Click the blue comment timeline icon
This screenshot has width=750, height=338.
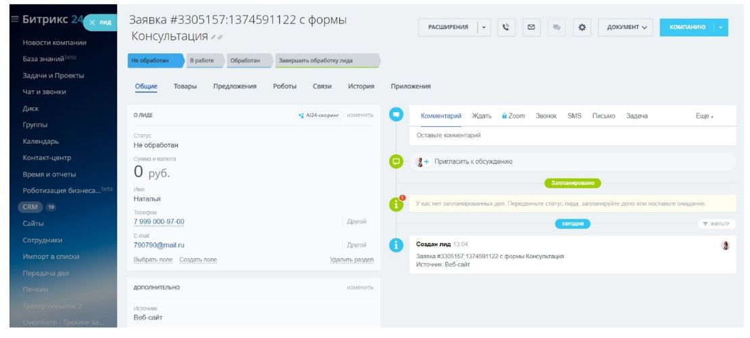tap(396, 115)
